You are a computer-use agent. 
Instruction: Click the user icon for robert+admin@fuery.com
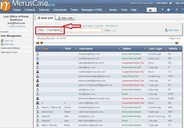(x=38, y=112)
